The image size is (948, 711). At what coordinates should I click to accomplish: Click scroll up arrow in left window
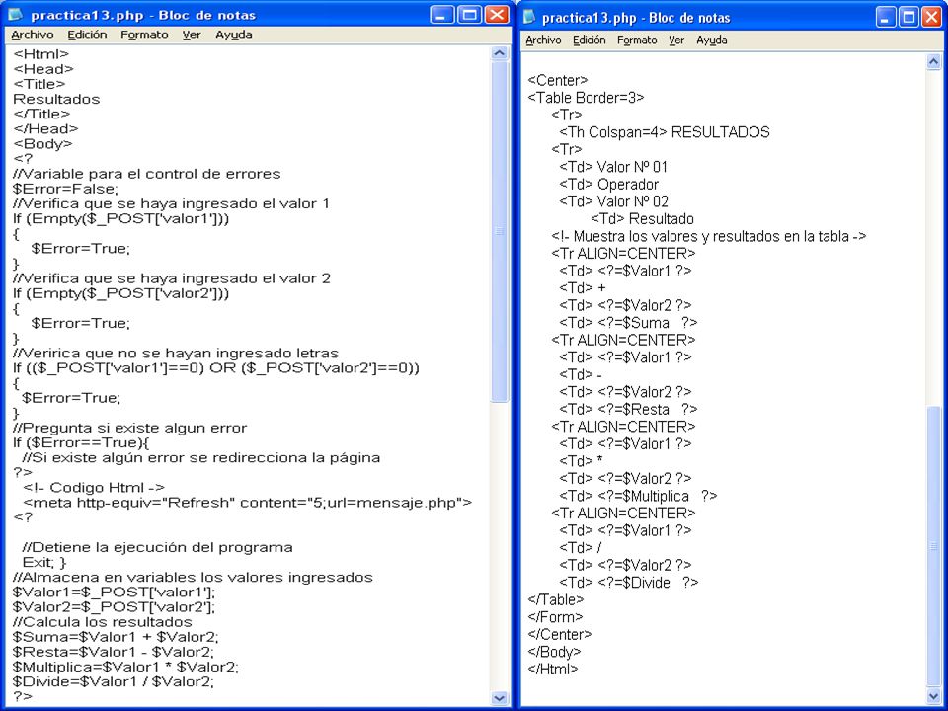pyautogui.click(x=499, y=53)
